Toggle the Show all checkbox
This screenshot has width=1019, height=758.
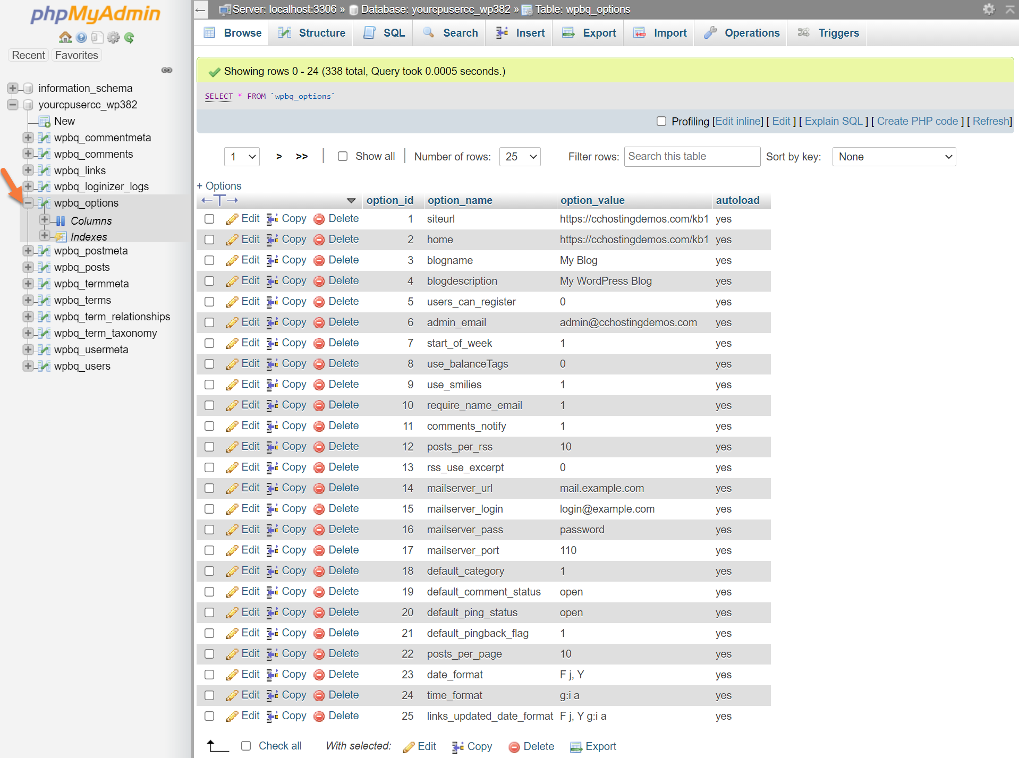tap(343, 156)
